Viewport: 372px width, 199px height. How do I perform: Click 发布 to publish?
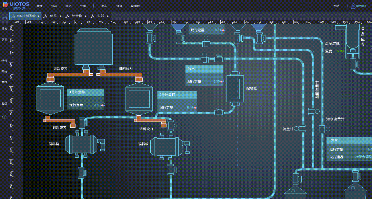click(104, 6)
